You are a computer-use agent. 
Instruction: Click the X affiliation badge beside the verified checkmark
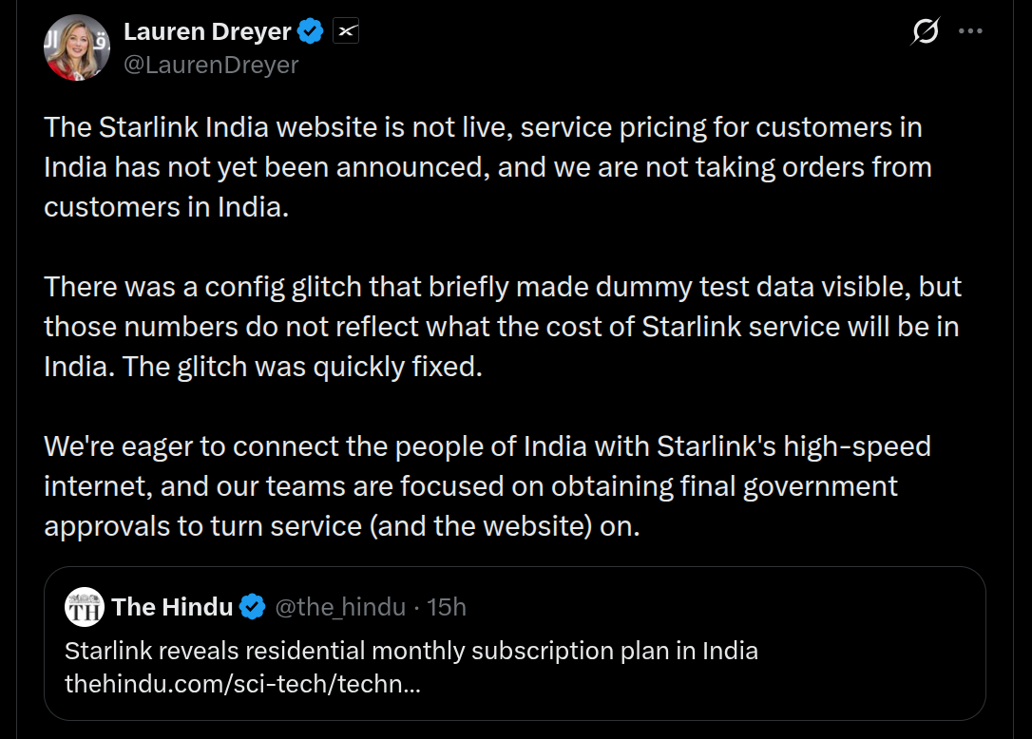[345, 30]
